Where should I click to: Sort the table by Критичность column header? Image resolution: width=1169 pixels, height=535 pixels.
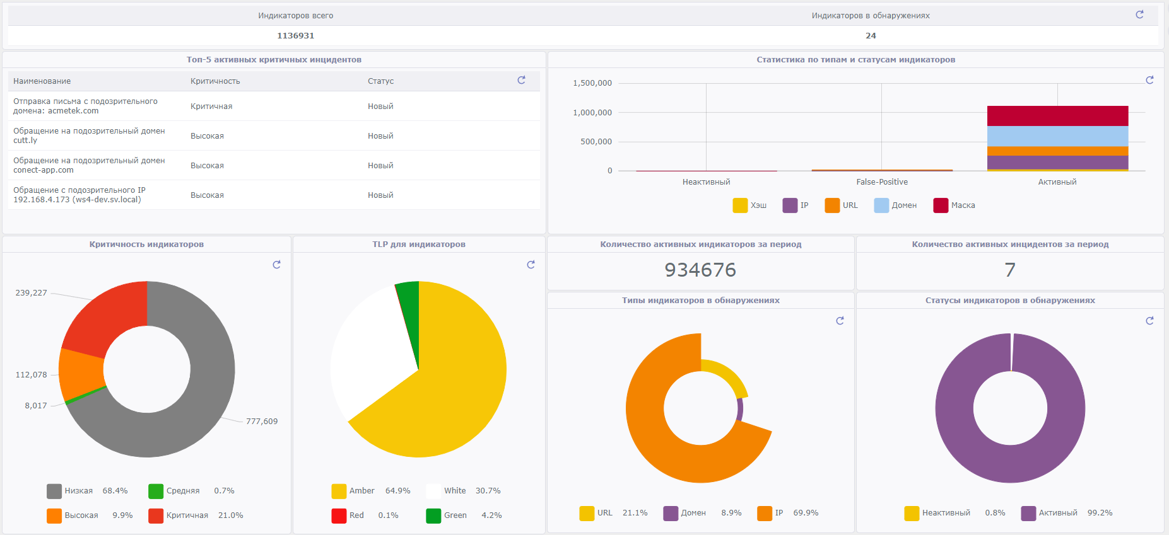coord(215,81)
